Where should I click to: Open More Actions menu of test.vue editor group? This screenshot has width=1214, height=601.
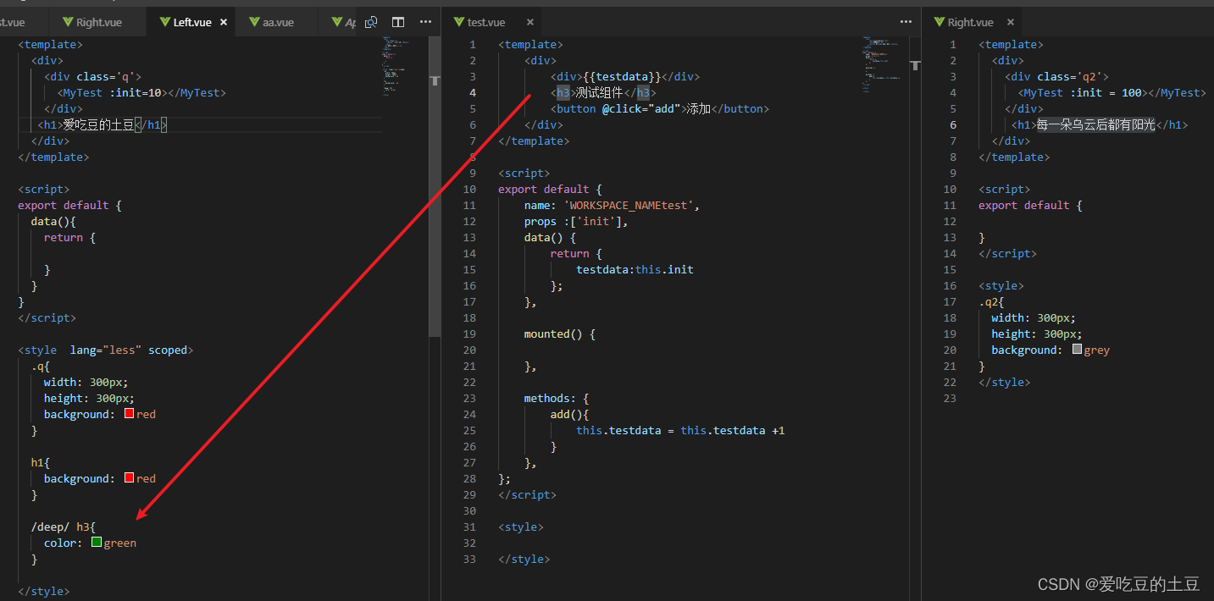point(906,22)
